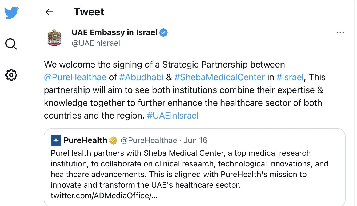357x206 pixels.
Task: Open the @PureHealthae mention link
Action: (x=75, y=77)
